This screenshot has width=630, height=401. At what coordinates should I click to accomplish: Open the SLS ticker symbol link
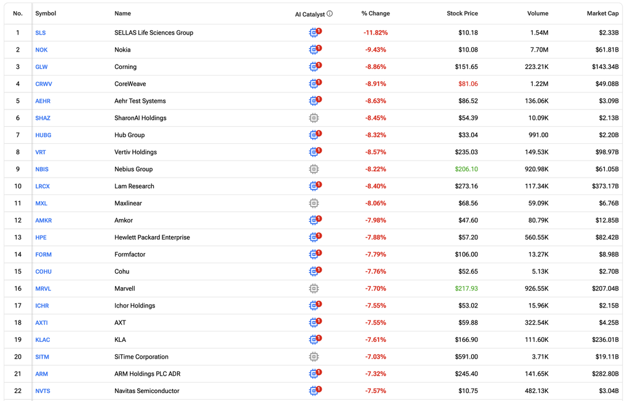40,33
